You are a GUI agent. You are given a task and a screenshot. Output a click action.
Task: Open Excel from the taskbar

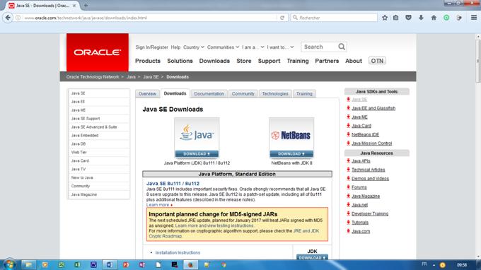[x=77, y=265]
